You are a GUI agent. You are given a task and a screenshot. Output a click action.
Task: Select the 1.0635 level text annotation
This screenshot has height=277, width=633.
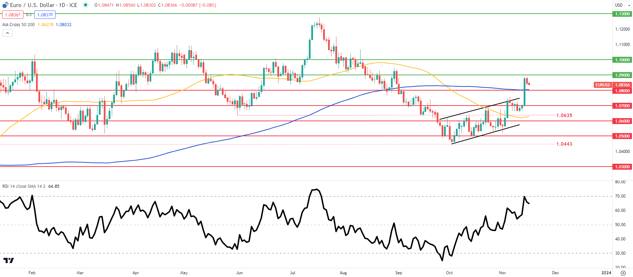564,115
